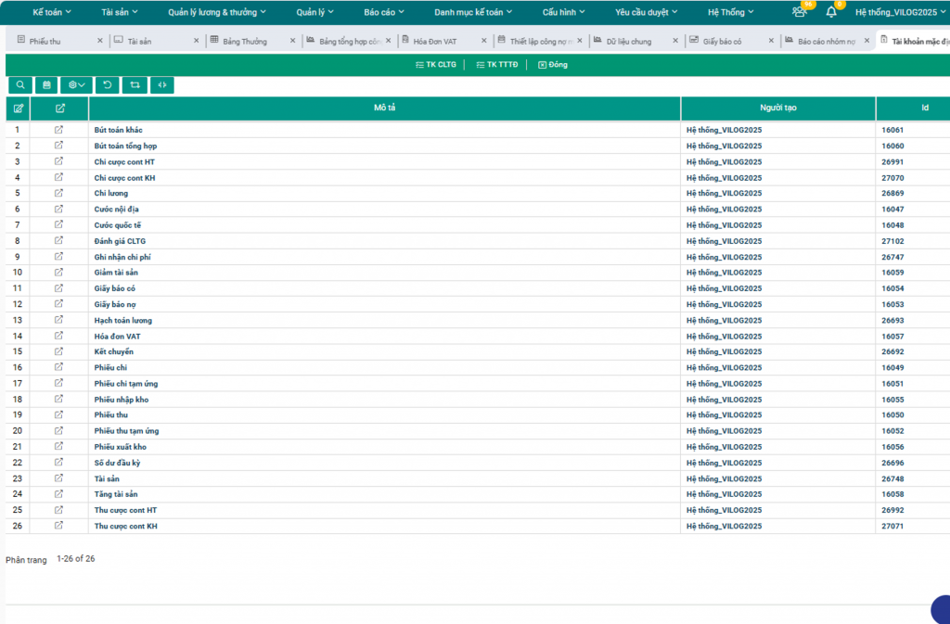Open the 'Bút toán khác' row link icon

(59, 130)
